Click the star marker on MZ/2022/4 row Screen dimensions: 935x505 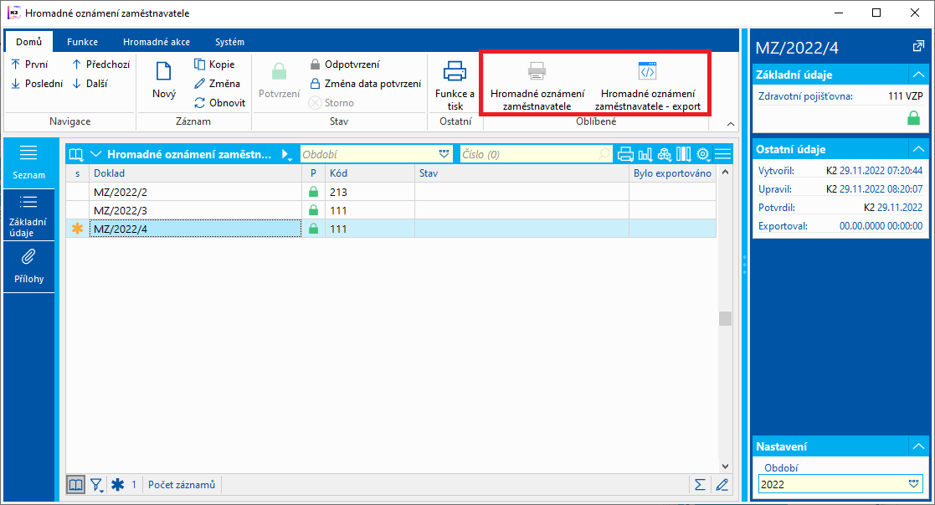(x=77, y=229)
